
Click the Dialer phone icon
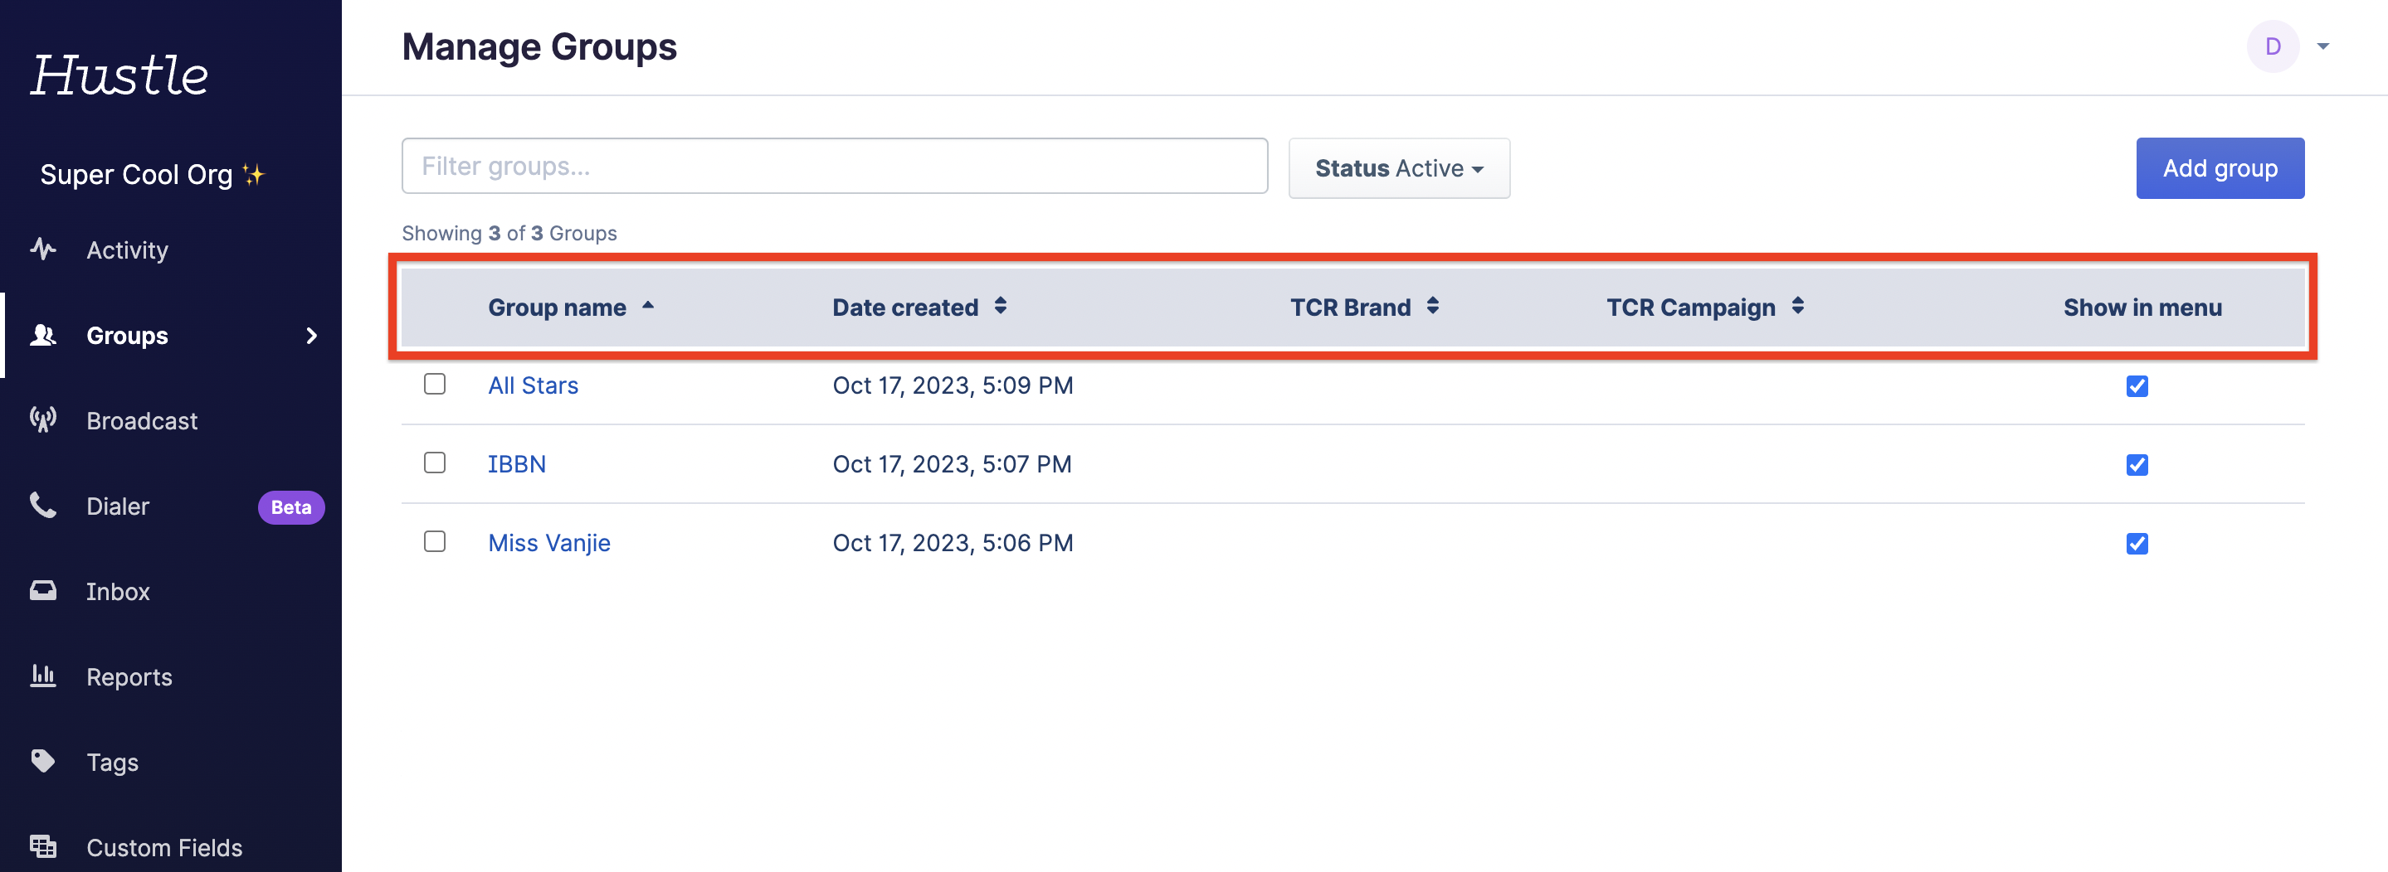click(42, 506)
